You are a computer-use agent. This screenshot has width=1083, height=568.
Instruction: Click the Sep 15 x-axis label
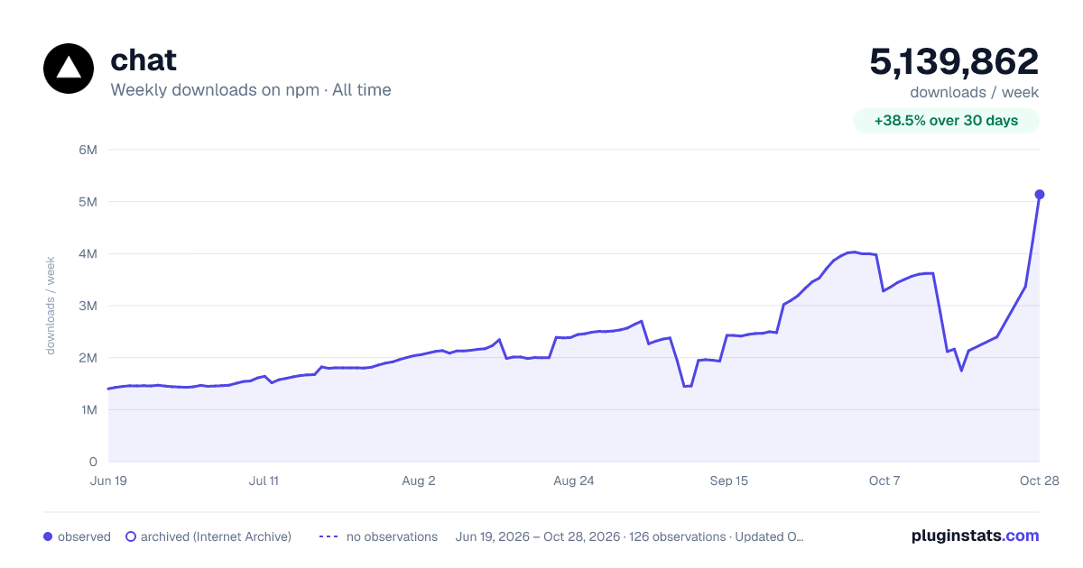tap(729, 481)
